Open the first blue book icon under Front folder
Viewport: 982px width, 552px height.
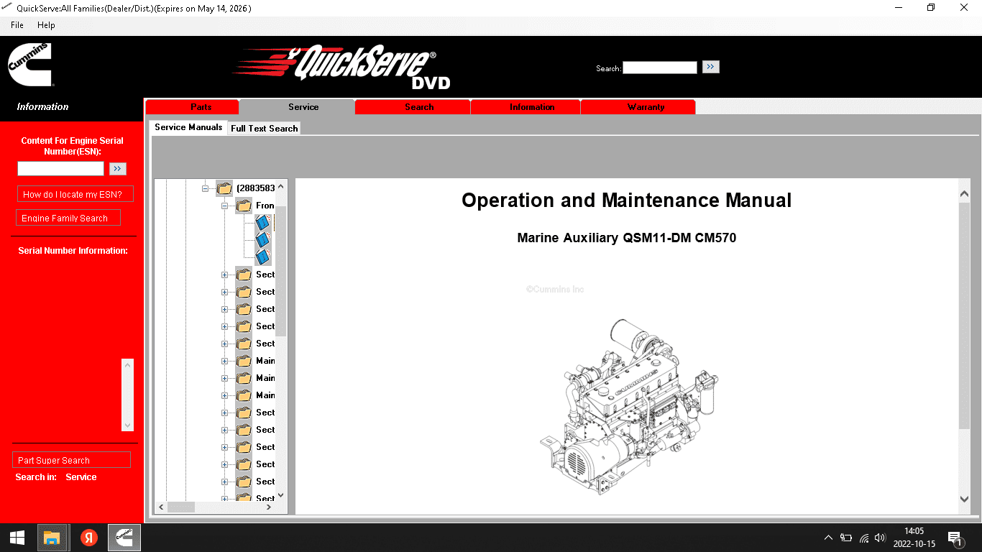pos(262,223)
